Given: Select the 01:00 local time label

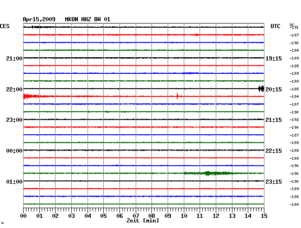Looking at the screenshot, I should (14, 181).
